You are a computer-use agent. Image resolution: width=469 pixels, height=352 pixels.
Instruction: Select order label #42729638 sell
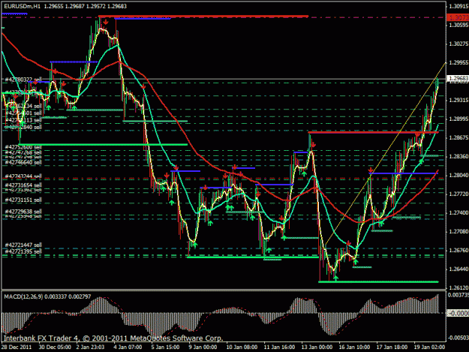(x=23, y=212)
